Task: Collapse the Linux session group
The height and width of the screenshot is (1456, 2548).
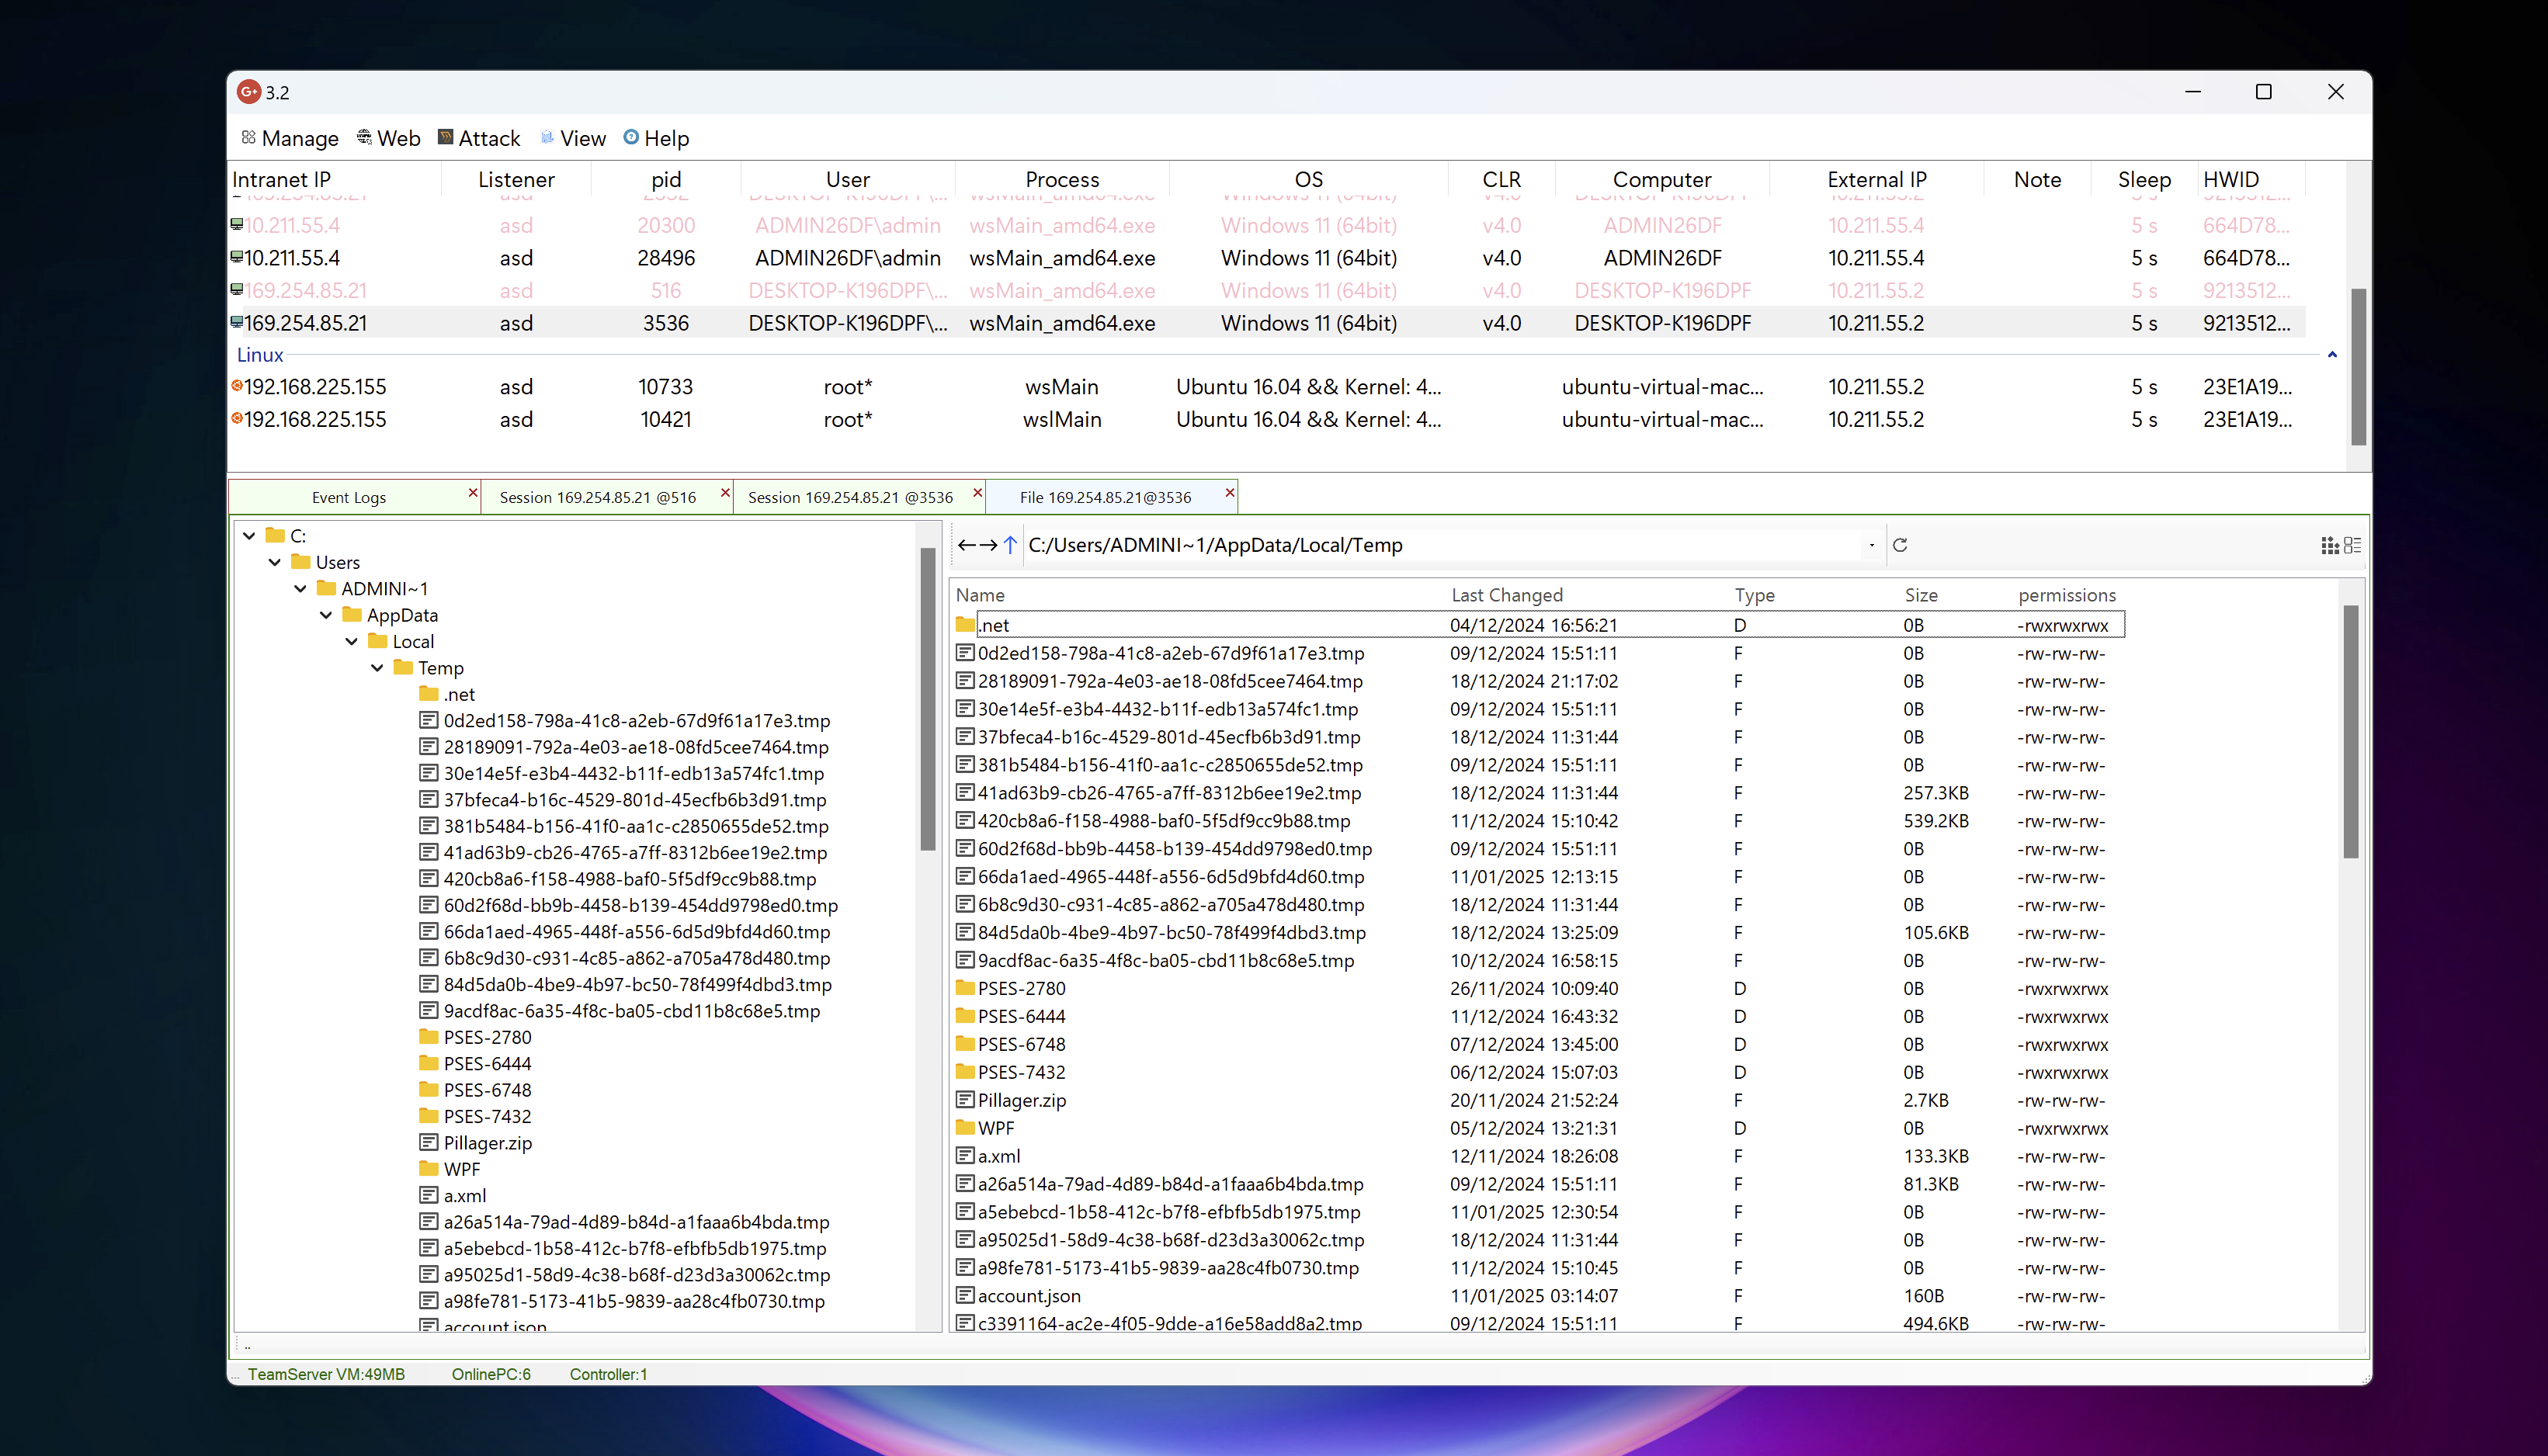Action: pyautogui.click(x=2332, y=355)
